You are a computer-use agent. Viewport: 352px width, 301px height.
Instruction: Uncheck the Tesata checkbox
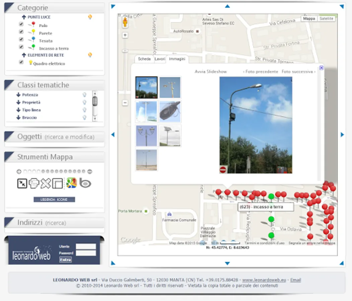pos(21,39)
